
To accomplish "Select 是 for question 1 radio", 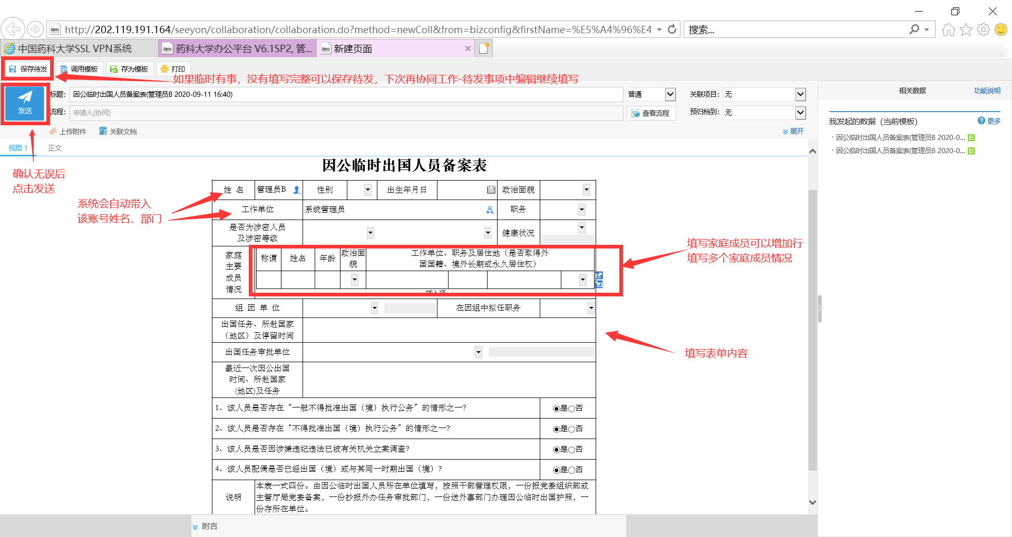I will click(x=556, y=409).
